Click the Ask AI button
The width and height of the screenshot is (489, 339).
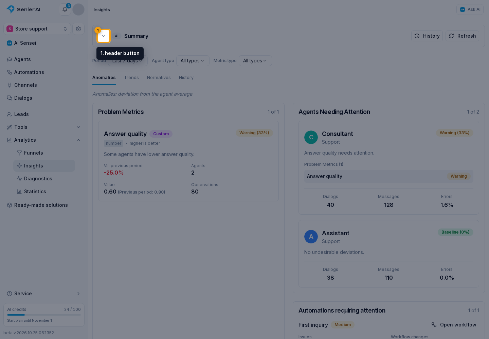click(470, 9)
